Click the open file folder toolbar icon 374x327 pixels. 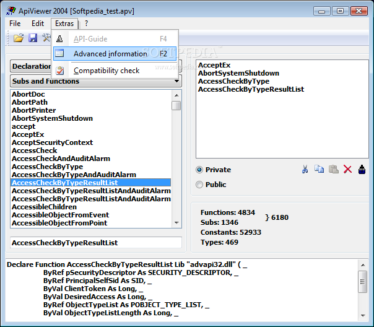19,38
